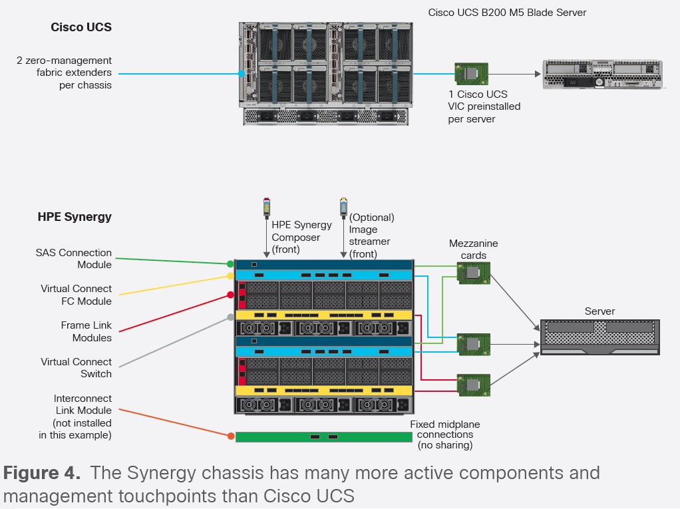The width and height of the screenshot is (680, 509).
Task: Select the "Frame Link Modules" label
Action: pos(86,331)
